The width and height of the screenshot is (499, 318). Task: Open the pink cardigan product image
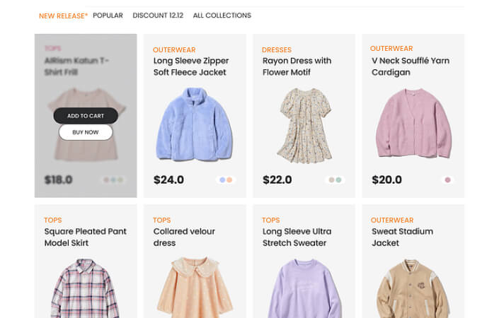413,123
